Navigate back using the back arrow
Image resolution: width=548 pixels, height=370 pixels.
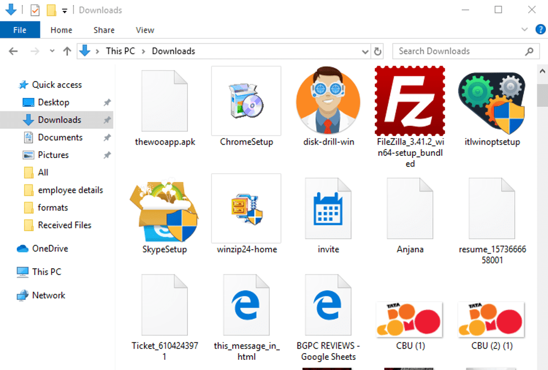[x=13, y=51]
